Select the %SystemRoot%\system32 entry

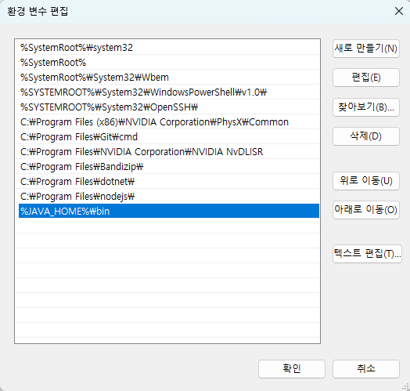[167, 47]
